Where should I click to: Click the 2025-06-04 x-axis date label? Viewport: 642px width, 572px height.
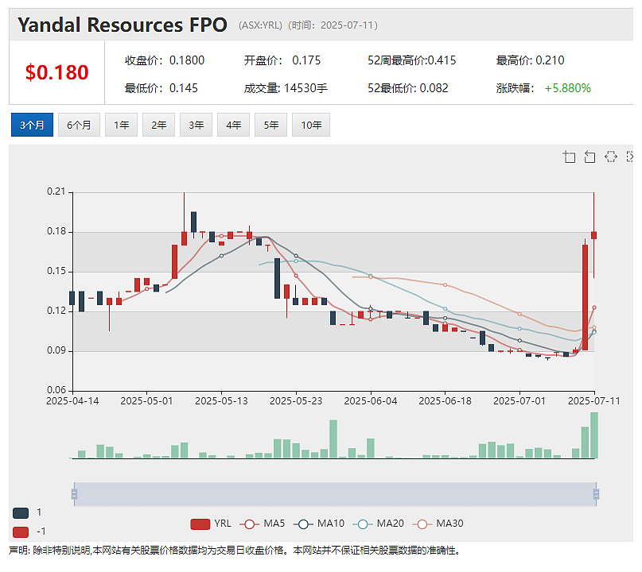click(x=371, y=401)
